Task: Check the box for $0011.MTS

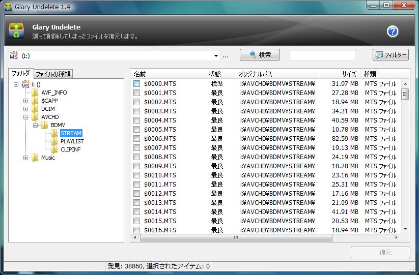Action: point(136,185)
